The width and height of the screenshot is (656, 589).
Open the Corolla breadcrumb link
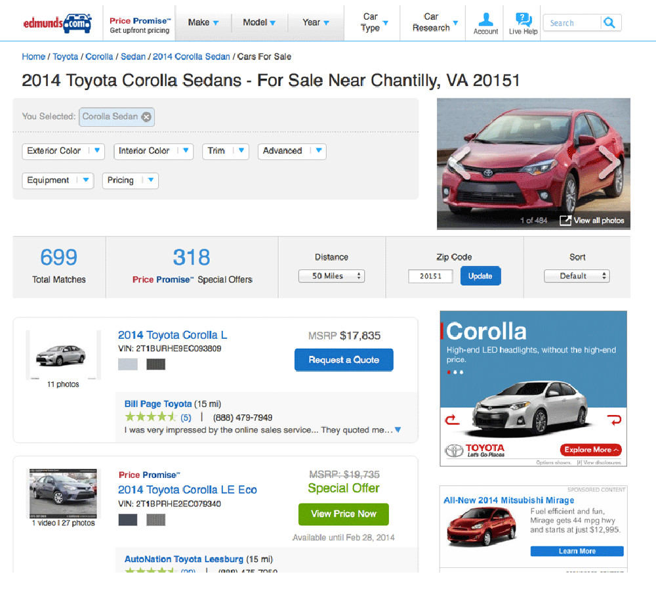pyautogui.click(x=99, y=56)
